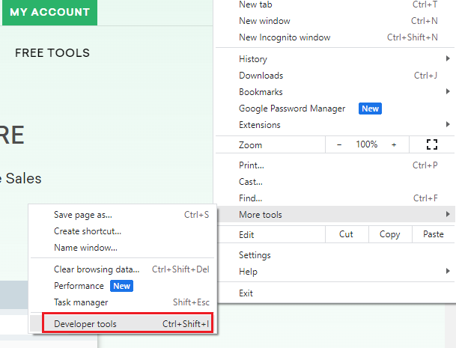Click the Paste edit button
Image resolution: width=456 pixels, height=348 pixels.
pyautogui.click(x=434, y=234)
